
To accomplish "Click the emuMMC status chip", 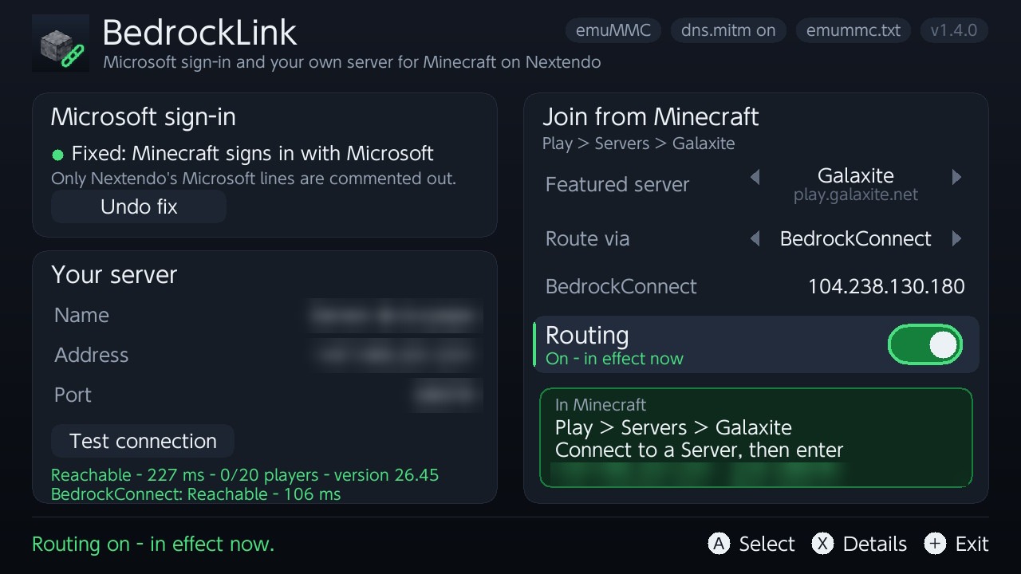I will [613, 30].
